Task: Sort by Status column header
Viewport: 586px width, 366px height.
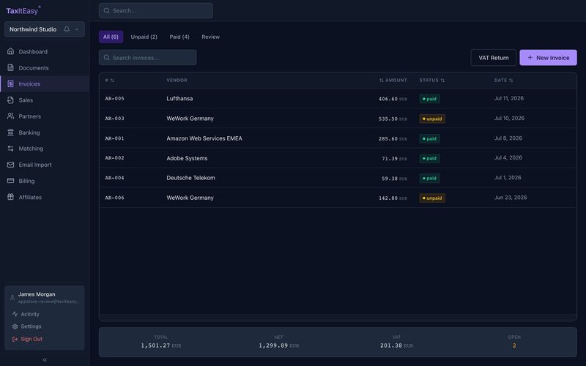Action: pyautogui.click(x=432, y=81)
